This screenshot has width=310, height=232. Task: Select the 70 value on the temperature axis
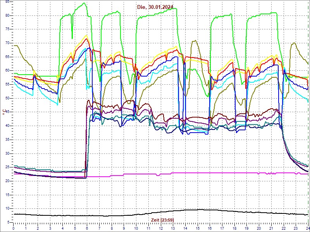click(x=7, y=43)
